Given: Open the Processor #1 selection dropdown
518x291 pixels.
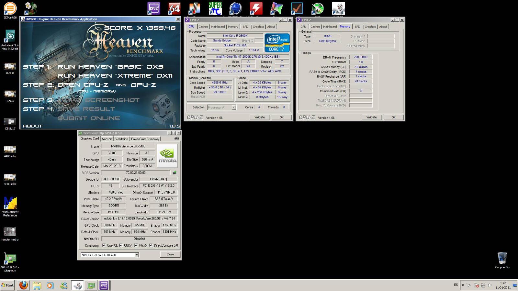Looking at the screenshot, I should pyautogui.click(x=234, y=107).
